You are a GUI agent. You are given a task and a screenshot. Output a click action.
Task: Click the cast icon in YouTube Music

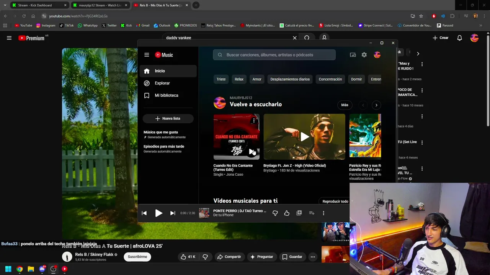[x=353, y=55]
